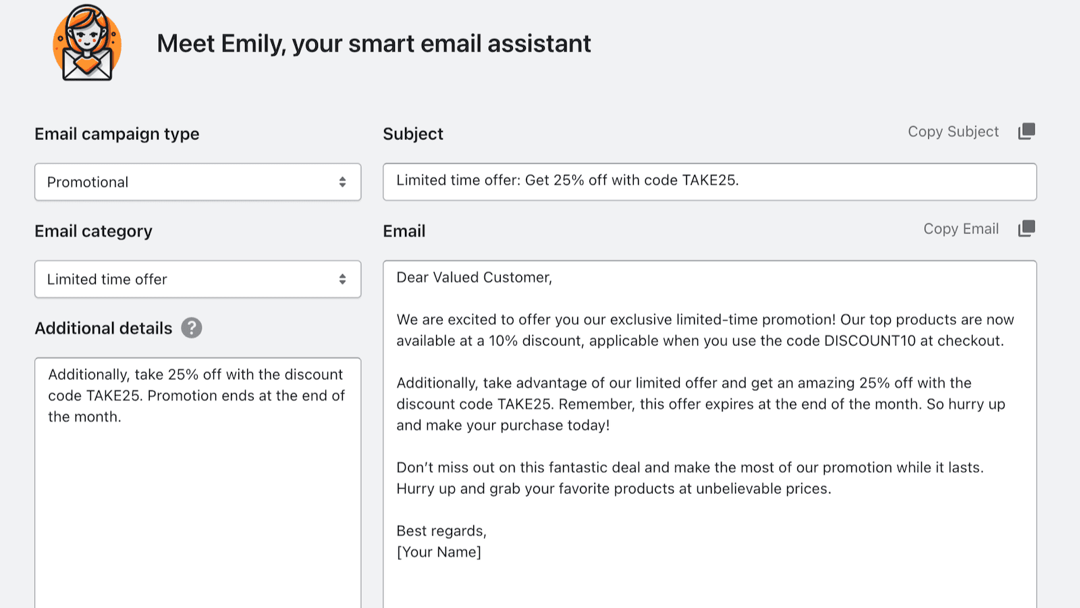Click the Emily email assistant logo
This screenshot has width=1080, height=608.
coord(86,44)
